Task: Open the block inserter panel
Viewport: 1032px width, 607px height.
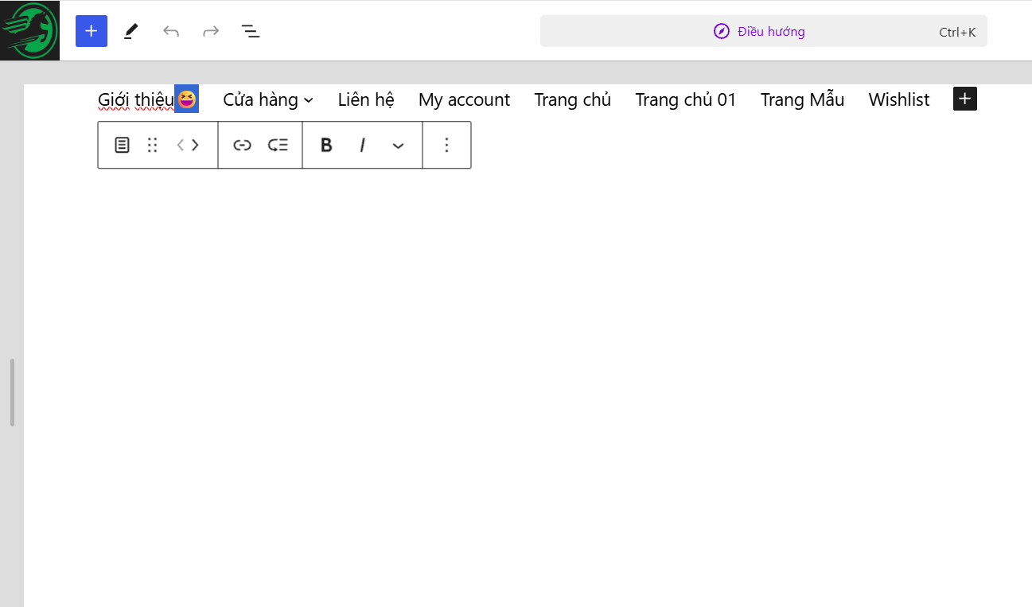Action: tap(91, 30)
